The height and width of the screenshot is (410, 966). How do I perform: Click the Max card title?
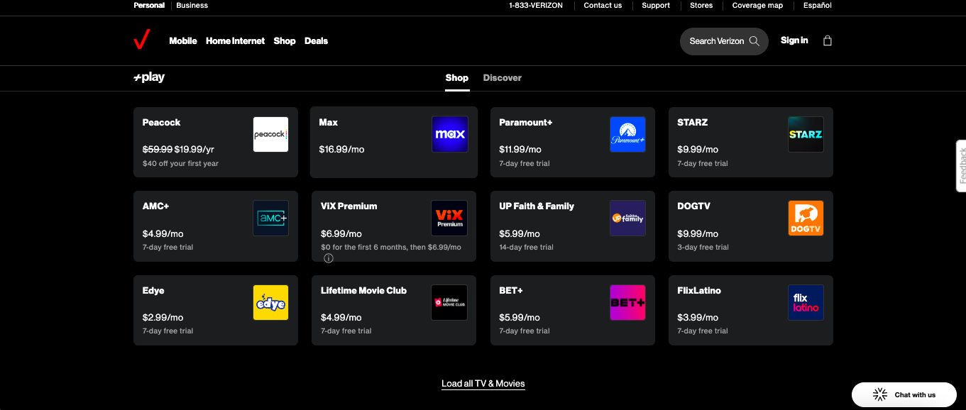(328, 122)
